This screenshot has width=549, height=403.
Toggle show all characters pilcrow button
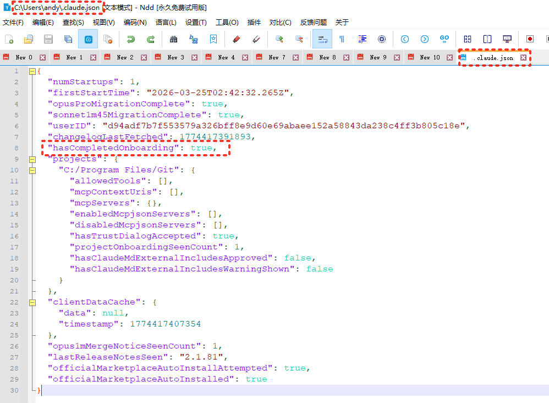pyautogui.click(x=342, y=39)
